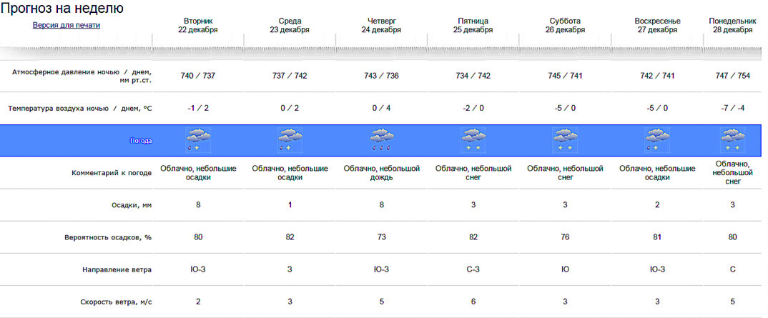Click the weather icon under Воскресенье 27 декабря
Screen dimensions: 768x318
pos(657,140)
